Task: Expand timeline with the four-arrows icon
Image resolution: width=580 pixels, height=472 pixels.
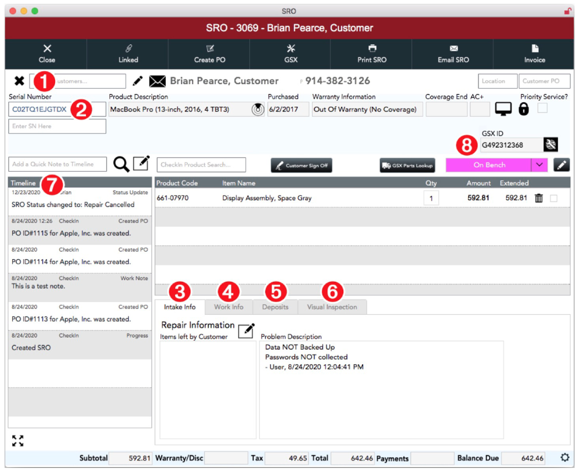Action: click(18, 441)
